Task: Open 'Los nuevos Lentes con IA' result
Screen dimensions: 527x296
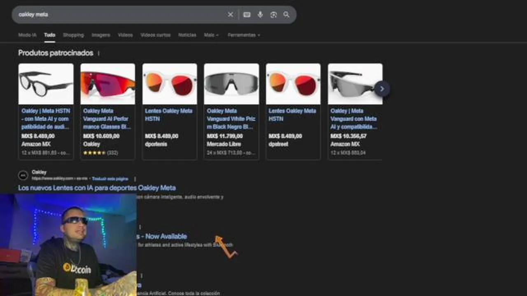Action: (x=97, y=188)
